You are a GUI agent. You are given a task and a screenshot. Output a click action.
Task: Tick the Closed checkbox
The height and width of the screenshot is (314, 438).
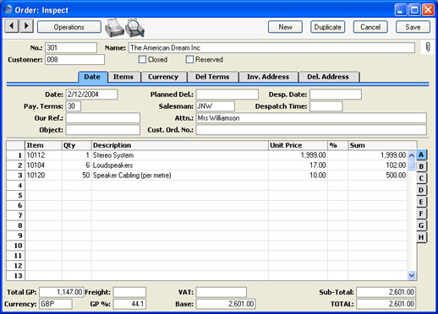coord(142,59)
